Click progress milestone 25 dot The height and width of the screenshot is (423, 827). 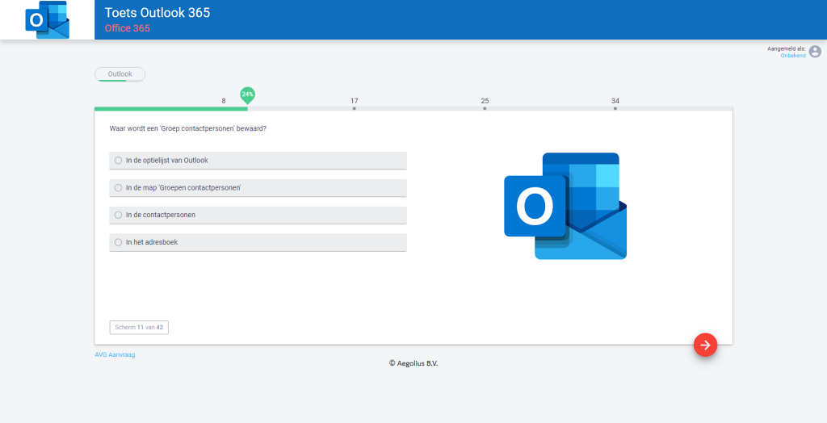point(485,109)
